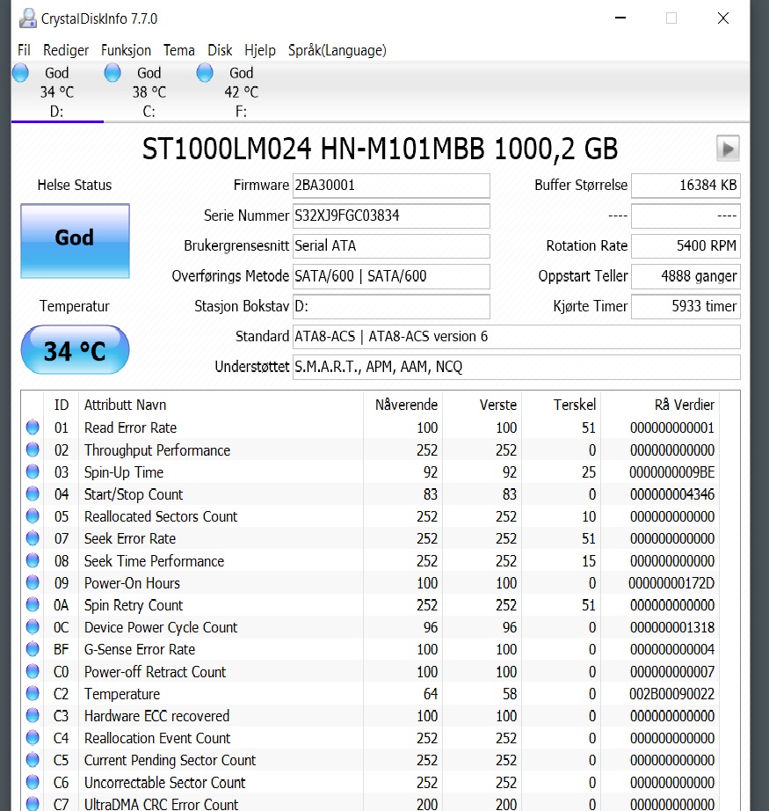The image size is (769, 811).
Task: Click the blue health orb for disk C:
Action: (x=112, y=73)
